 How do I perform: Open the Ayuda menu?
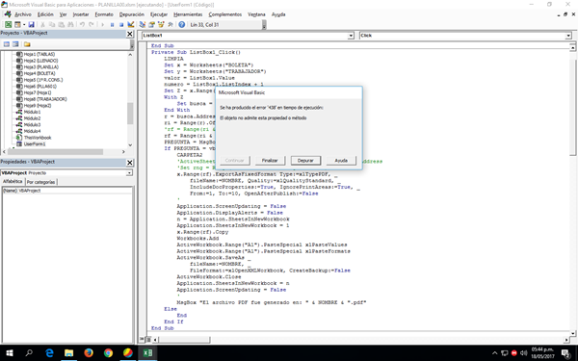(278, 14)
